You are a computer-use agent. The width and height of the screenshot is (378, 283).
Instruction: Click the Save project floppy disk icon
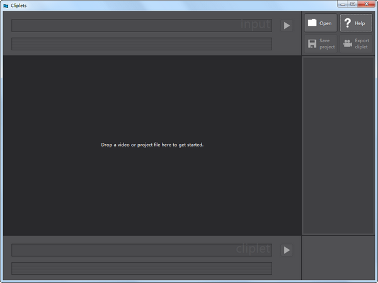(x=312, y=43)
